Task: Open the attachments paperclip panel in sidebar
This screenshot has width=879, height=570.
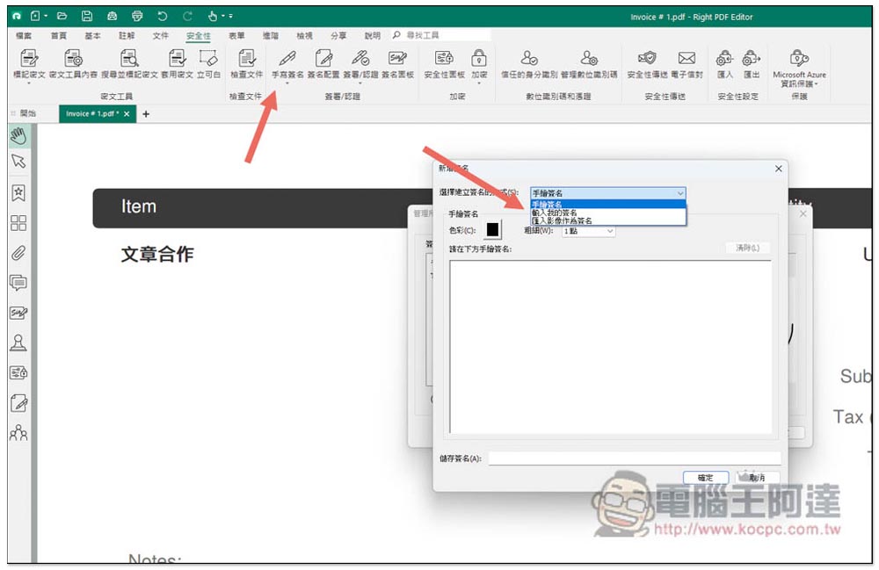Action: click(18, 253)
